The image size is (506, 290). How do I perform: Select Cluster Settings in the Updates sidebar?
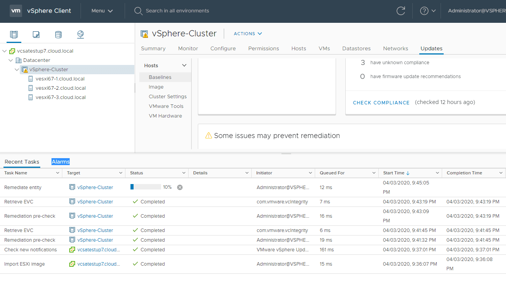[168, 97]
